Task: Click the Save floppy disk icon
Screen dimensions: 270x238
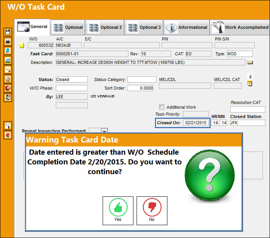Action: click(8, 32)
